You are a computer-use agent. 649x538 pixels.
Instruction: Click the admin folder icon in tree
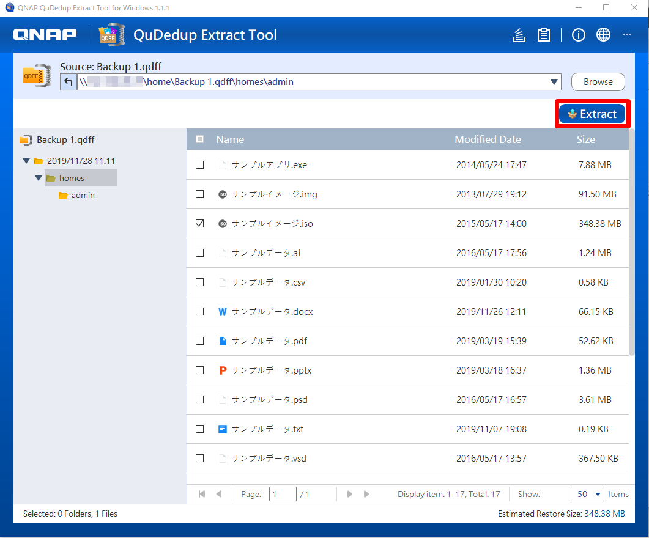click(x=63, y=196)
